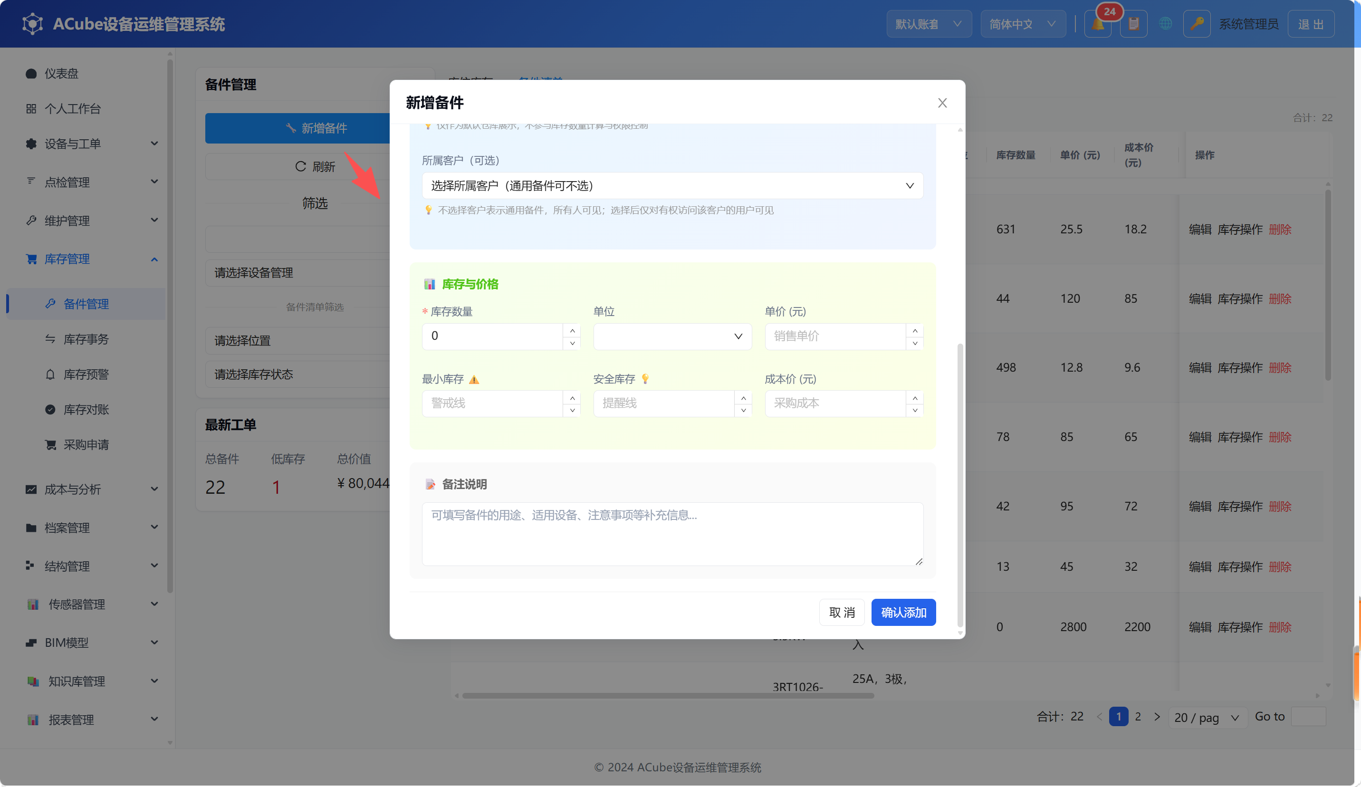This screenshot has height=787, width=1361.
Task: Click the 采购成本 input field
Action: coord(835,403)
